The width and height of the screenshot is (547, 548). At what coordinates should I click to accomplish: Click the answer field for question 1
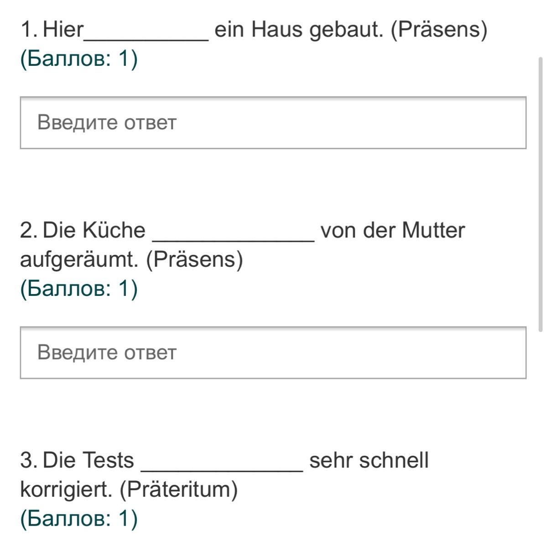(x=273, y=123)
